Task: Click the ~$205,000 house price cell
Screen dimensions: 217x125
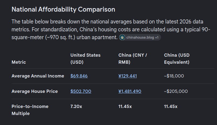Action: 176,91
